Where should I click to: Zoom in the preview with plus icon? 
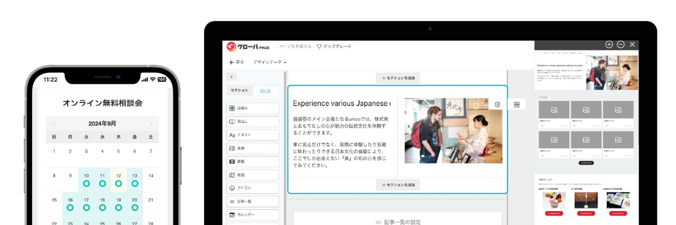[609, 45]
